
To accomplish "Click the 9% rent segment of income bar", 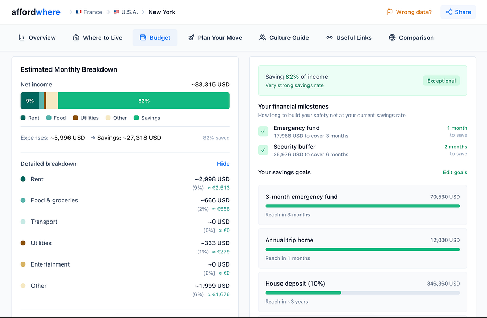I will [x=30, y=101].
